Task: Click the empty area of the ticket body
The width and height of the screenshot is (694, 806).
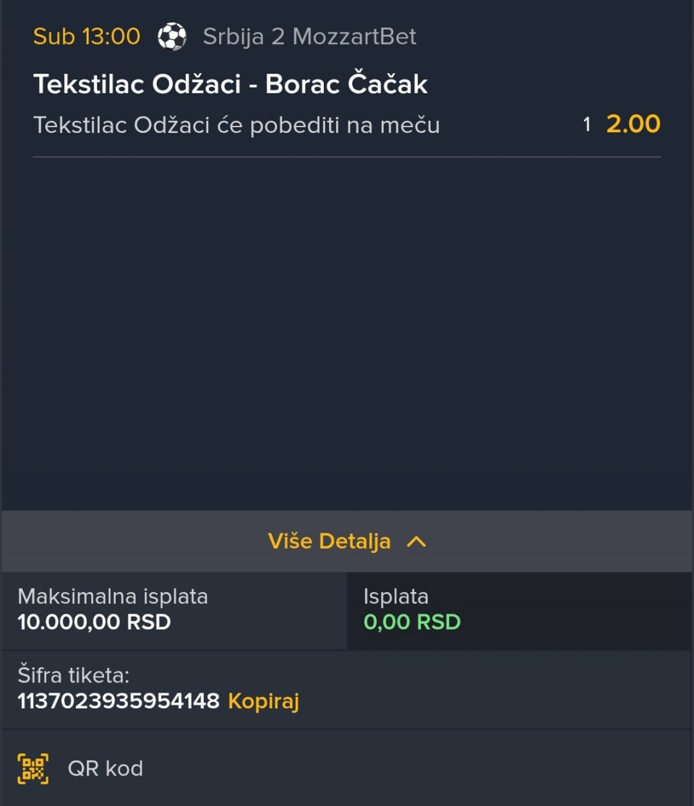Action: click(347, 325)
